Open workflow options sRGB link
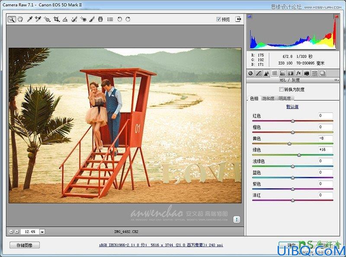The width and height of the screenshot is (346, 257). [x=161, y=245]
